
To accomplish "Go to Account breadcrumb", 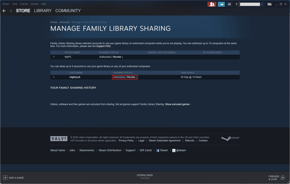I will point(64,22).
